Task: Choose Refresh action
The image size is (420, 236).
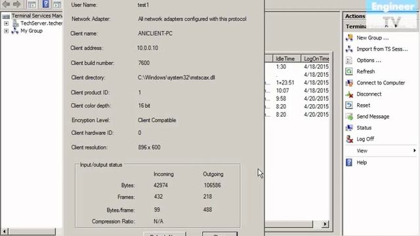Action: point(366,71)
